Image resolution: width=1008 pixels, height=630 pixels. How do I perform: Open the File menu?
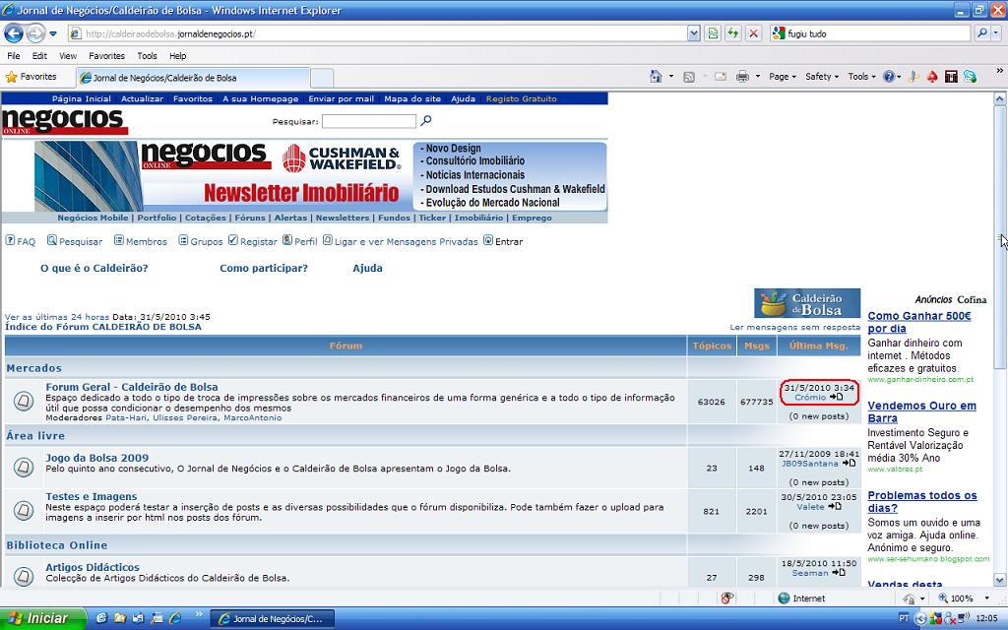click(x=14, y=56)
